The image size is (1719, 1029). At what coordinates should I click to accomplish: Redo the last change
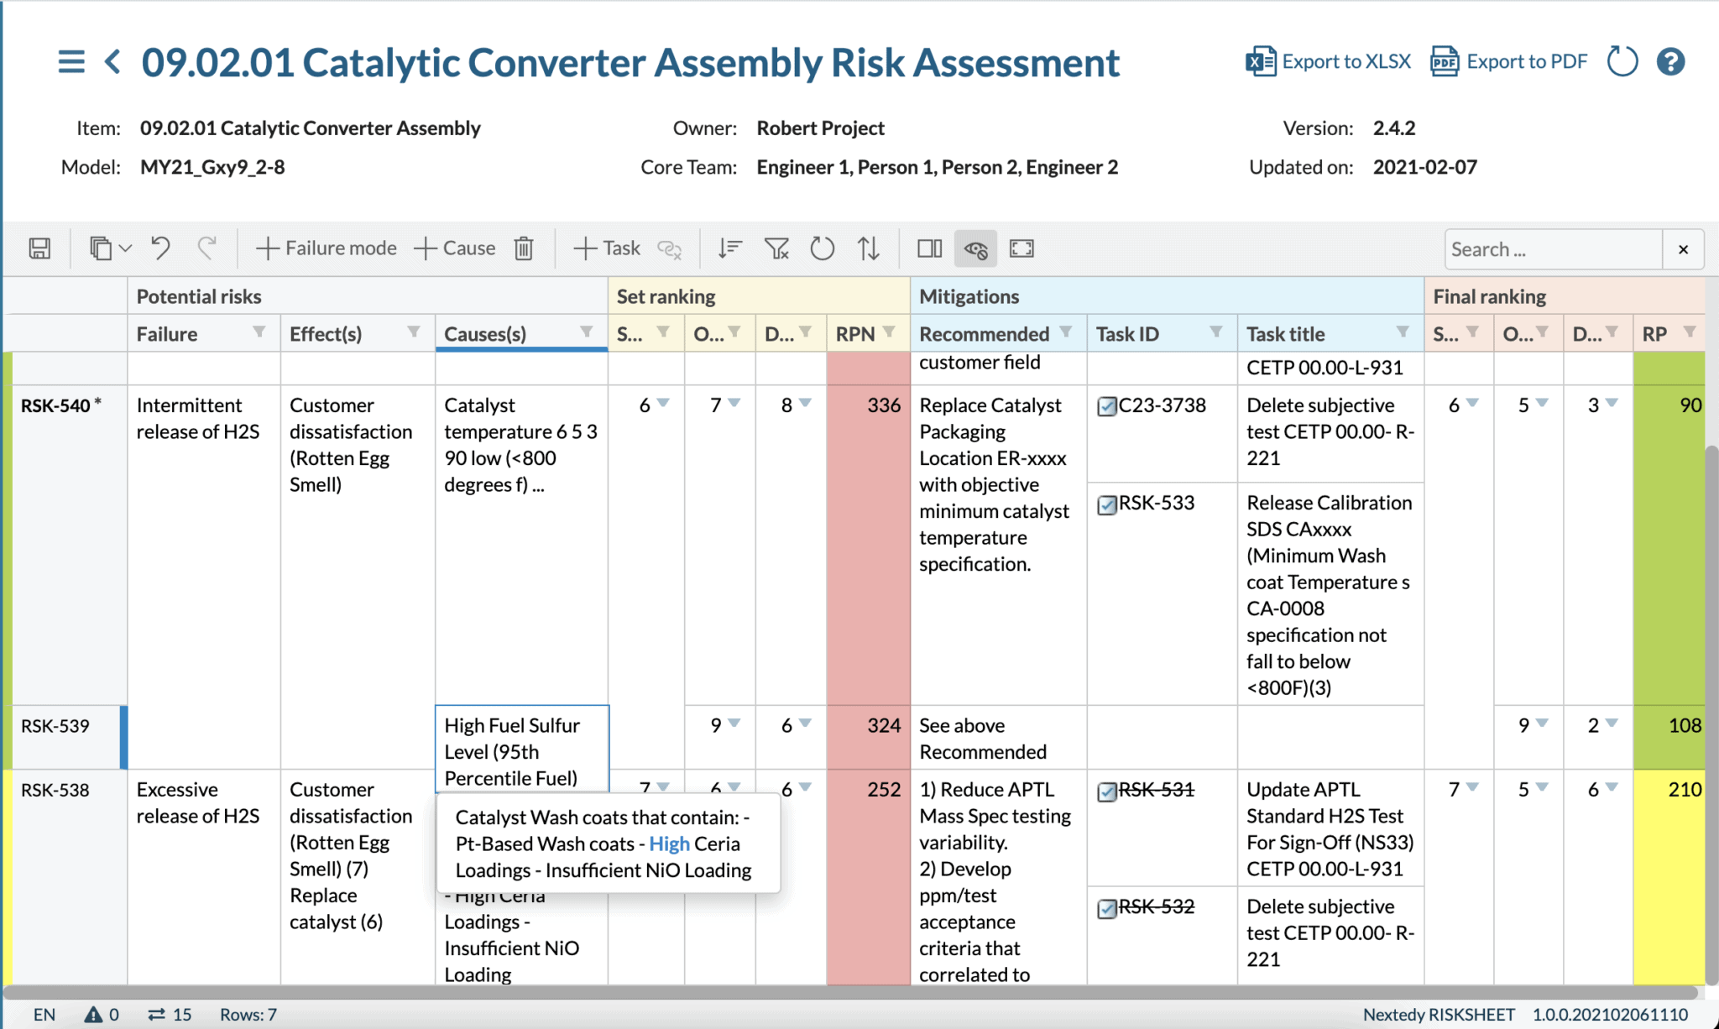[x=207, y=248]
